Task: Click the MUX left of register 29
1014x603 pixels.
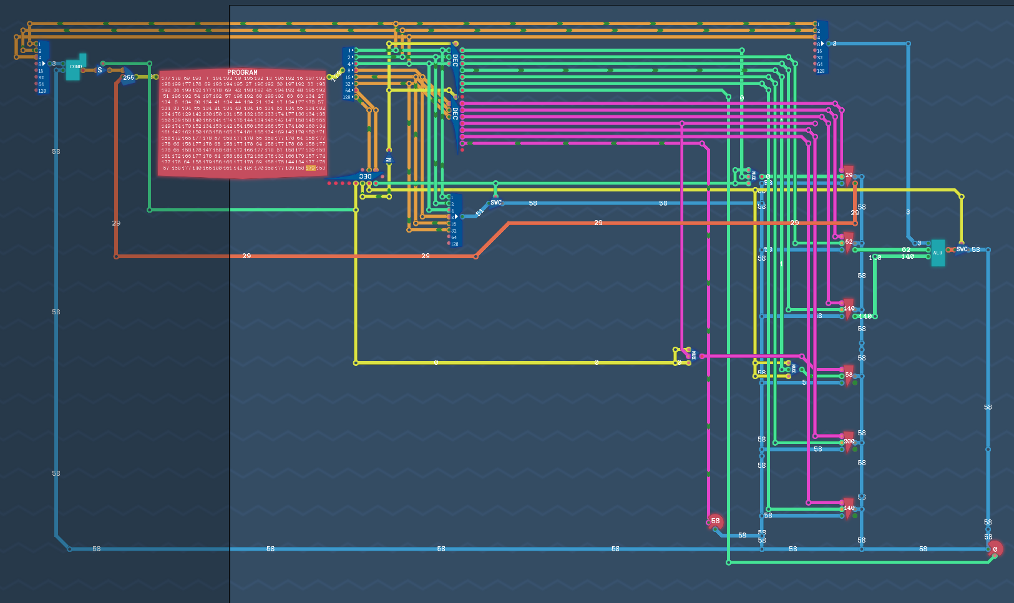Action: [x=753, y=176]
